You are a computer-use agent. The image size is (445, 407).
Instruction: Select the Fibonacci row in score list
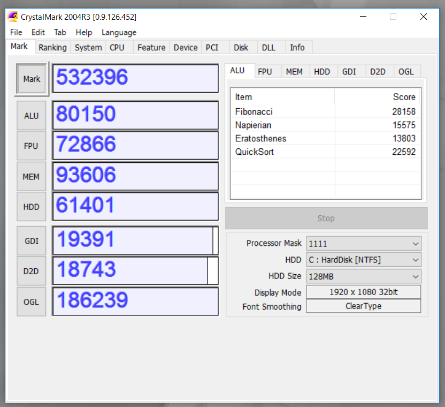click(326, 111)
